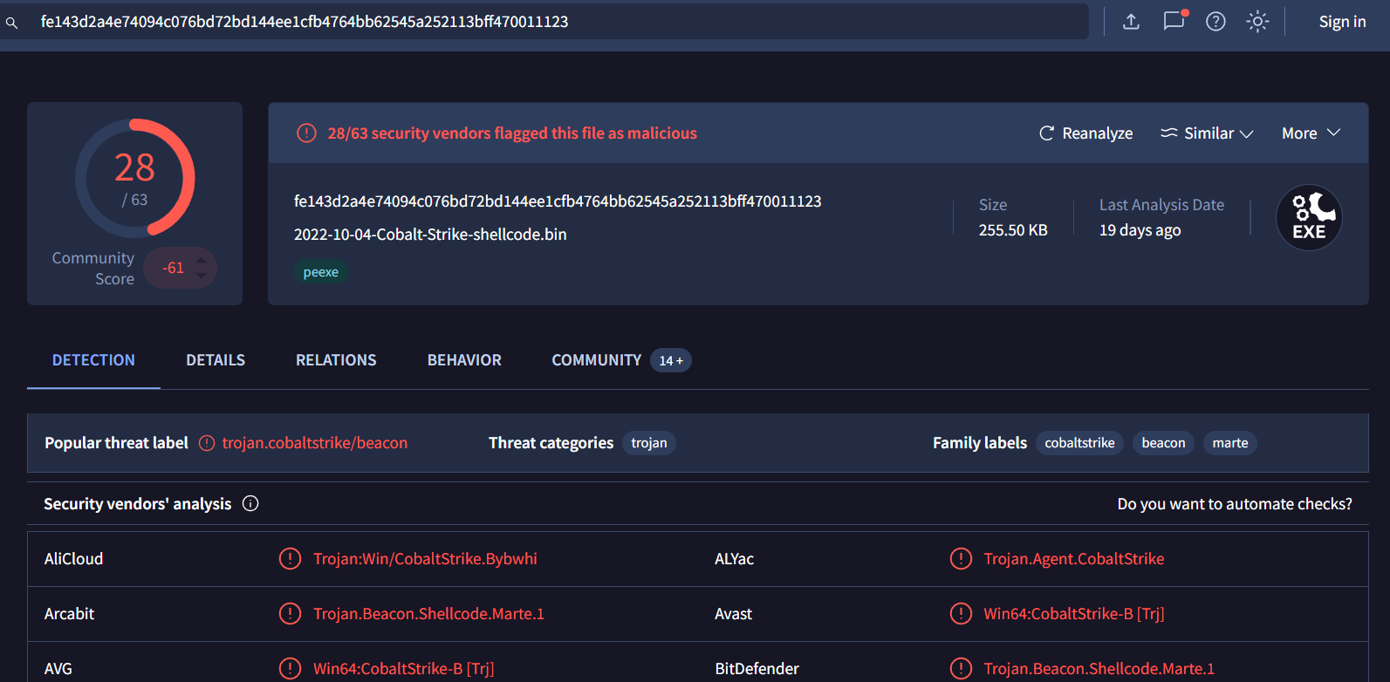Viewport: 1390px width, 682px height.
Task: Click the Sign in link
Action: click(x=1342, y=22)
